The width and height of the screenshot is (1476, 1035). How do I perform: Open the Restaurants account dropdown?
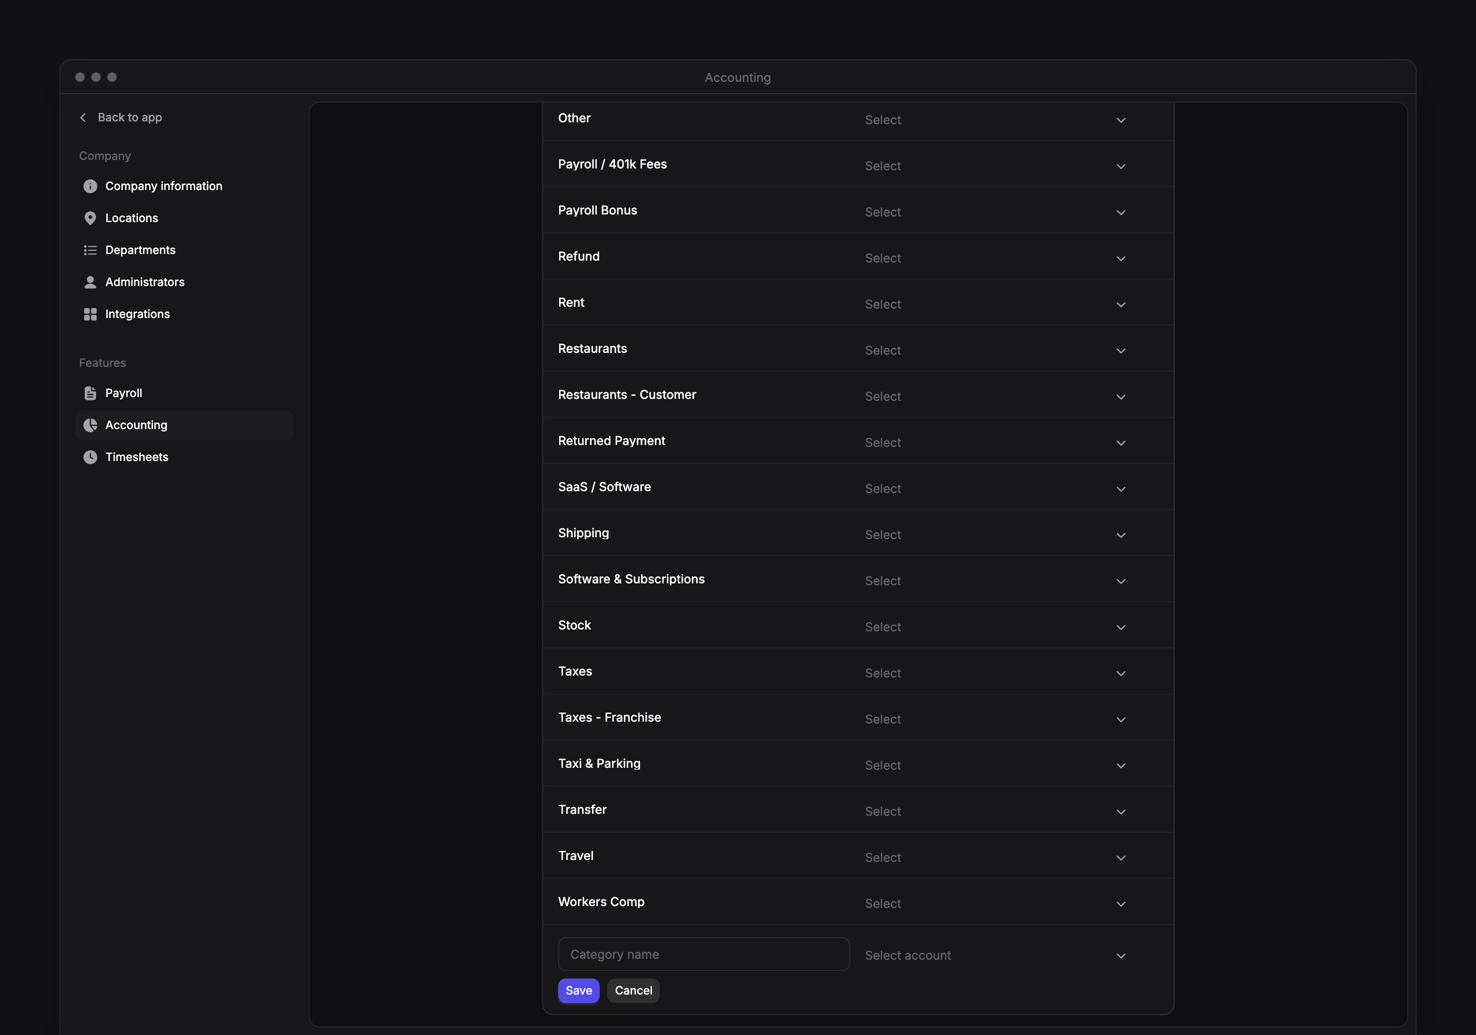pyautogui.click(x=995, y=351)
